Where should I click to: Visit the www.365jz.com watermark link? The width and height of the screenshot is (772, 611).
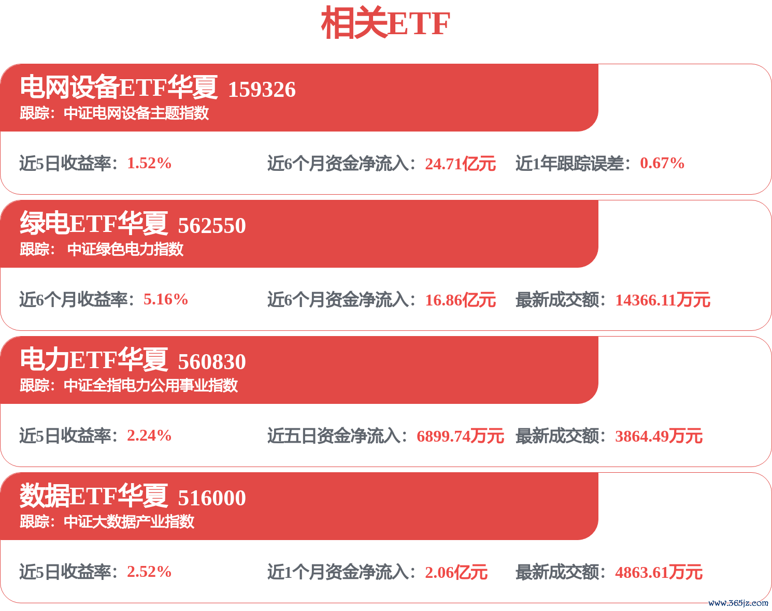click(x=738, y=603)
